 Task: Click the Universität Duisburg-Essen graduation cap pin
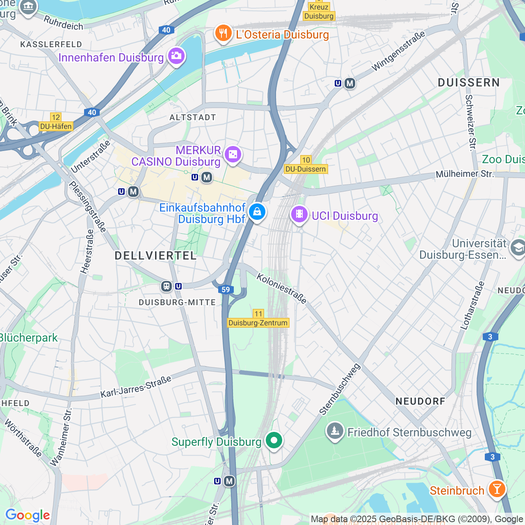coord(517,248)
